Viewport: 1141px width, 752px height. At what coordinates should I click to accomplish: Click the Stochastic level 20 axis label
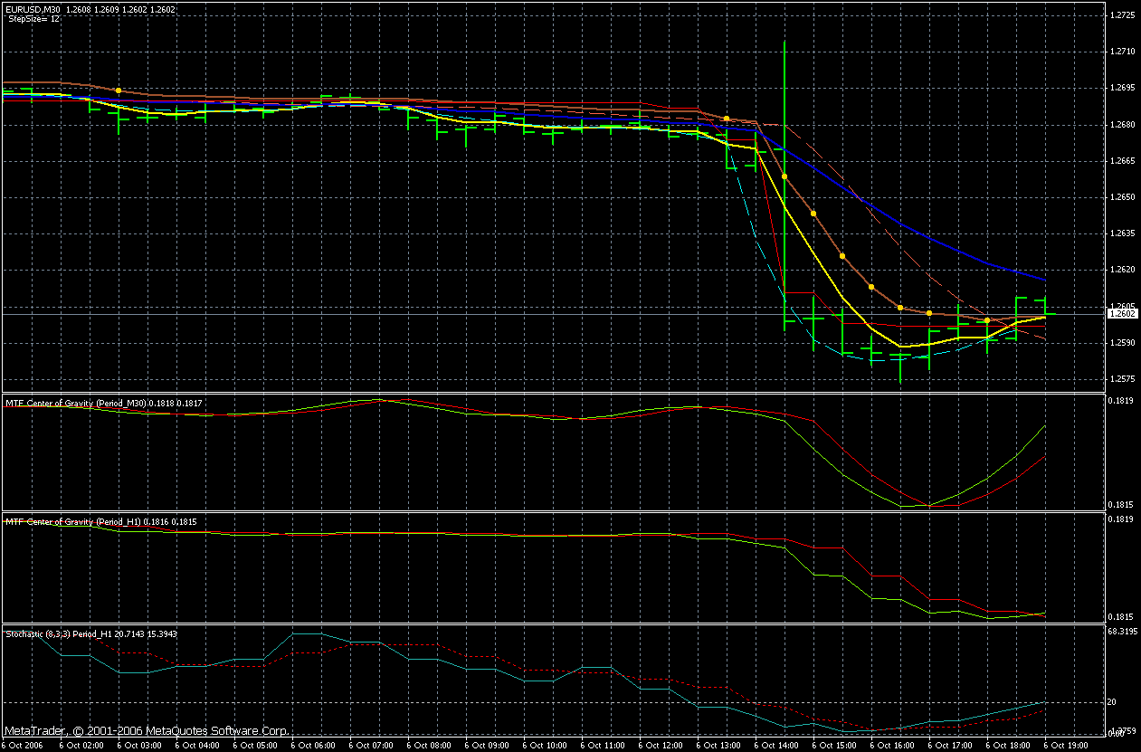[x=1112, y=702]
